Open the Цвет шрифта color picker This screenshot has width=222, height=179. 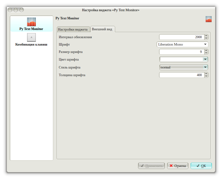tap(183, 59)
